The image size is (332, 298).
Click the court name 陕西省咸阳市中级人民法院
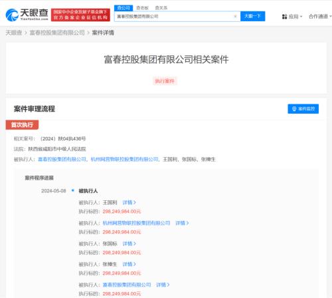point(57,149)
